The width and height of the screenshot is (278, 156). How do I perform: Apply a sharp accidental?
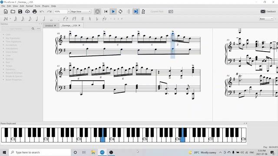tap(83, 19)
